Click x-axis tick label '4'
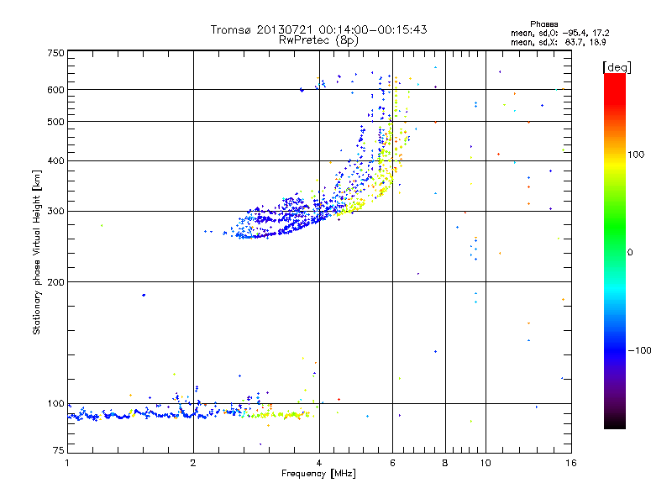Screen dimensions: 672x504 pyautogui.click(x=319, y=463)
